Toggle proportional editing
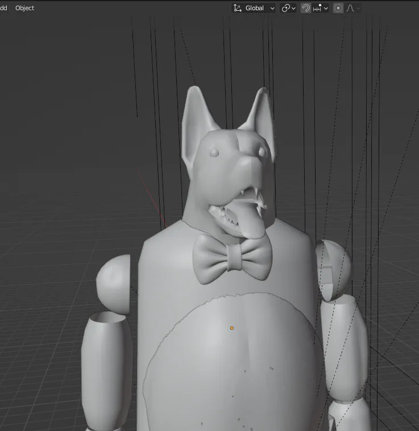Viewport: 419px width, 431px height. click(x=338, y=8)
